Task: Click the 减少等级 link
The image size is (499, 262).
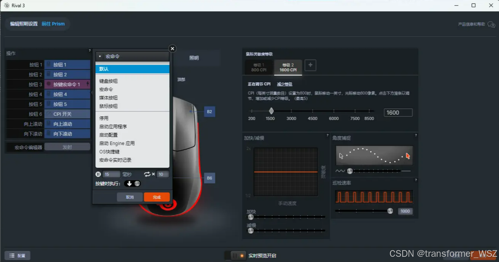Action: point(285,84)
